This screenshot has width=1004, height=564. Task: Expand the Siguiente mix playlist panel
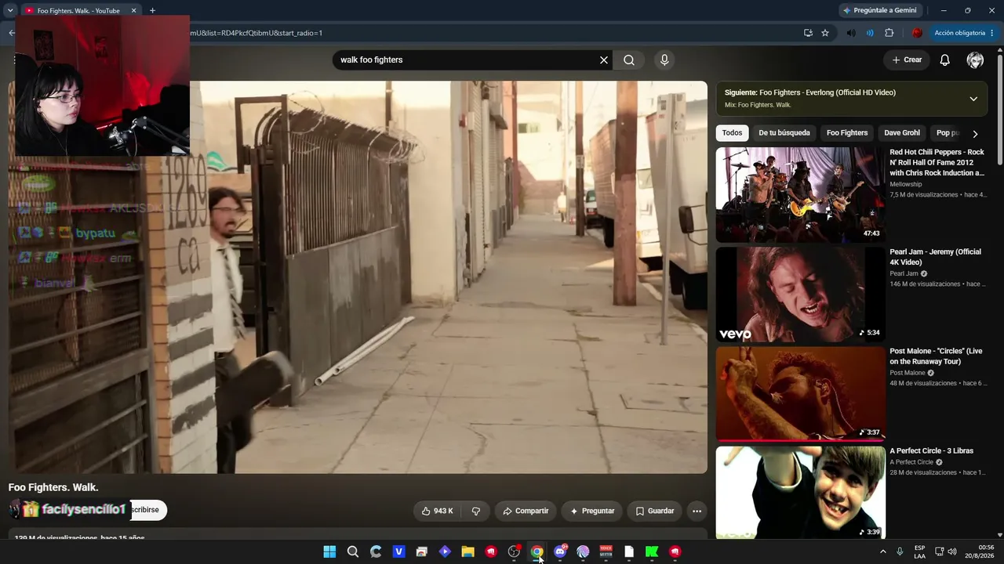click(x=973, y=99)
